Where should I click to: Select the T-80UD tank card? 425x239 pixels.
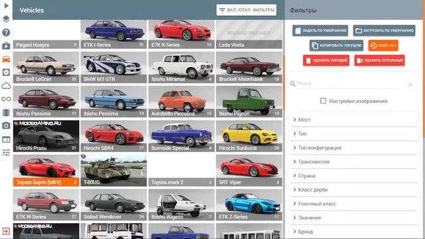click(x=114, y=171)
